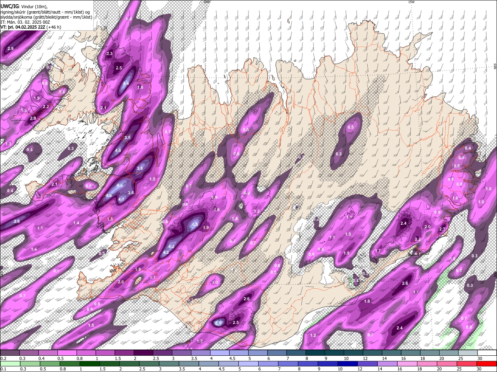Click the 4.4 precipitation value on the map

tap(126, 83)
